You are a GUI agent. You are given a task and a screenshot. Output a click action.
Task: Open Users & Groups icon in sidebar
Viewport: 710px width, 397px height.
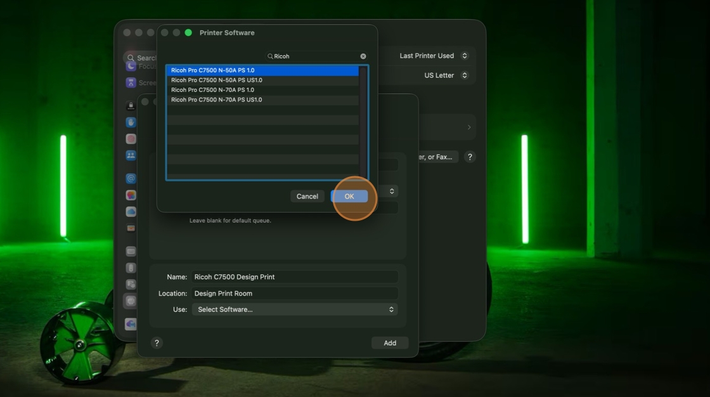(131, 155)
